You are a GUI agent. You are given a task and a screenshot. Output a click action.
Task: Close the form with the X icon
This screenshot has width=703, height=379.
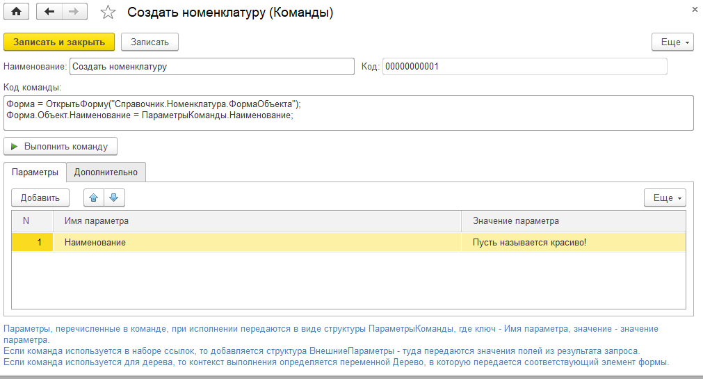click(695, 9)
